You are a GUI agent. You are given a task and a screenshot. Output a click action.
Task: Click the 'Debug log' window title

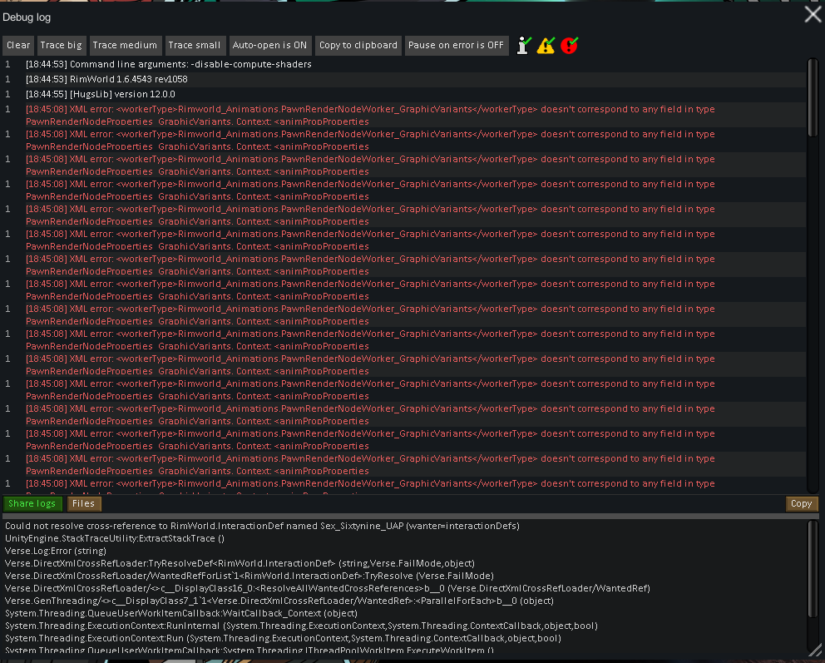click(x=27, y=17)
